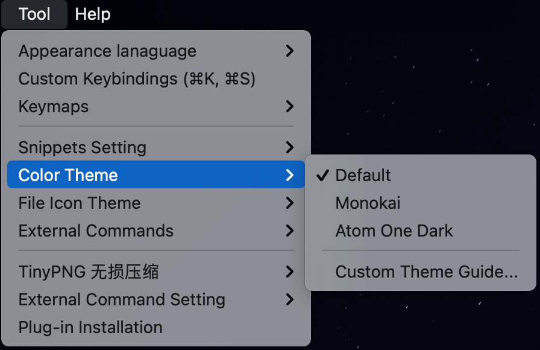This screenshot has height=350, width=540.
Task: Expand the Keymaps submenu chevron
Action: 290,107
